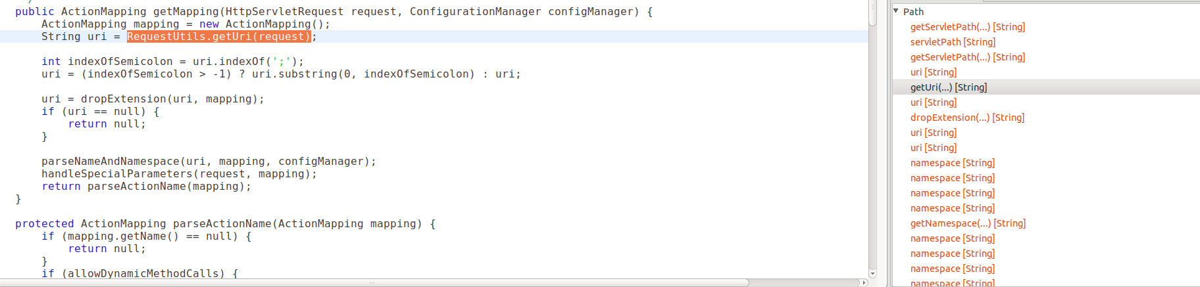Click the dropExtension call in code
This screenshot has height=287, width=1200.
pyautogui.click(x=123, y=99)
